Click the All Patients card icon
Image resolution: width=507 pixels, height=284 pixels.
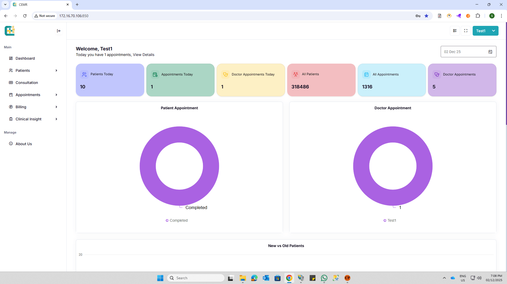pyautogui.click(x=296, y=74)
